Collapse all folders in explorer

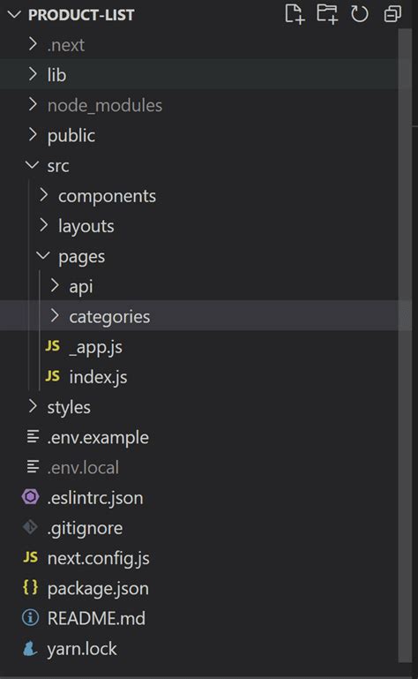tap(392, 14)
